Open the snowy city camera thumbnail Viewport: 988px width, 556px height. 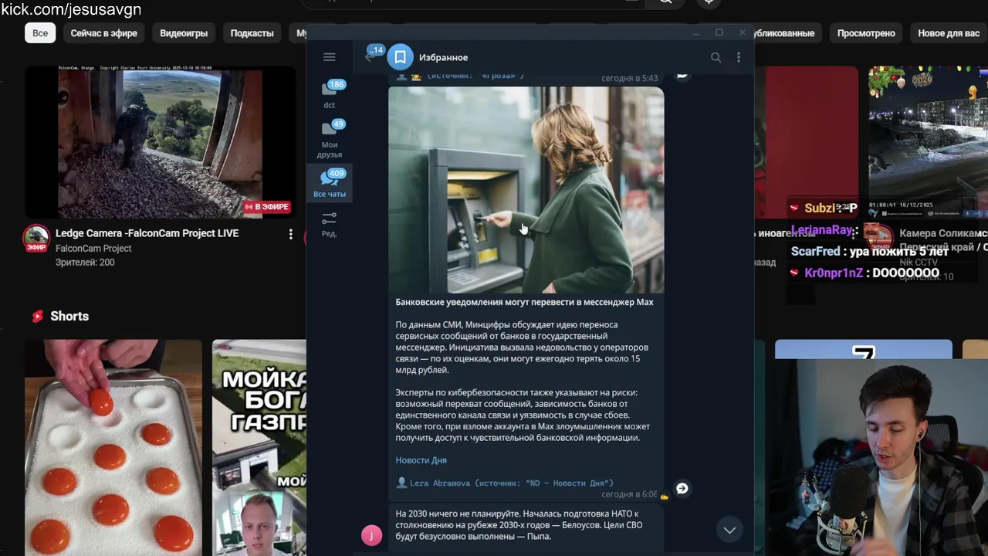928,142
